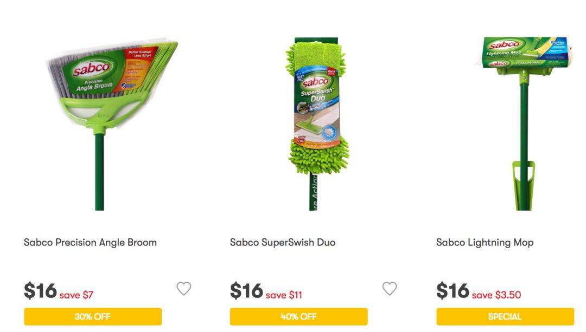Screen dimensions: 586x332
Task: Click the Sabco logo on the SuperSwish Duo label
Action: (x=315, y=83)
